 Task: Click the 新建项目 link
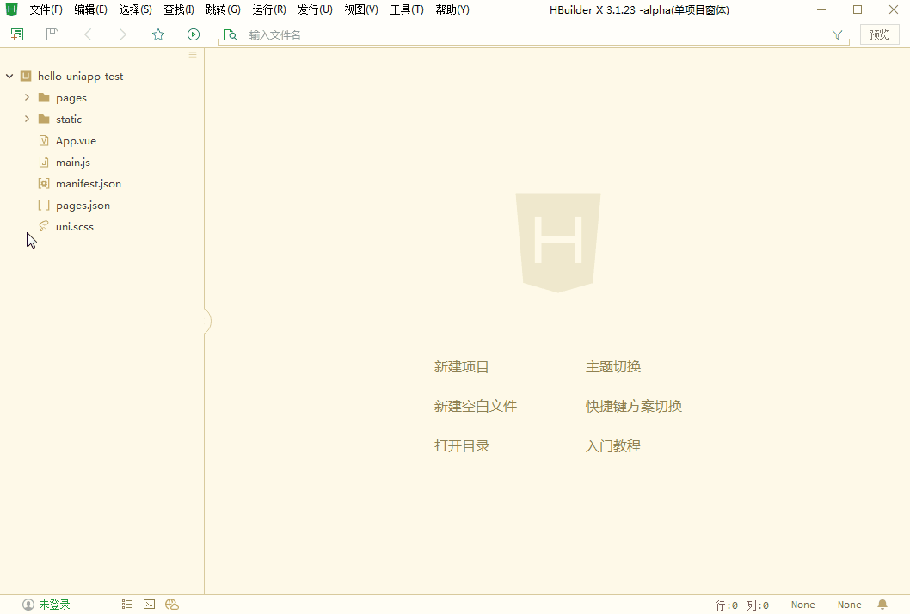(x=461, y=367)
